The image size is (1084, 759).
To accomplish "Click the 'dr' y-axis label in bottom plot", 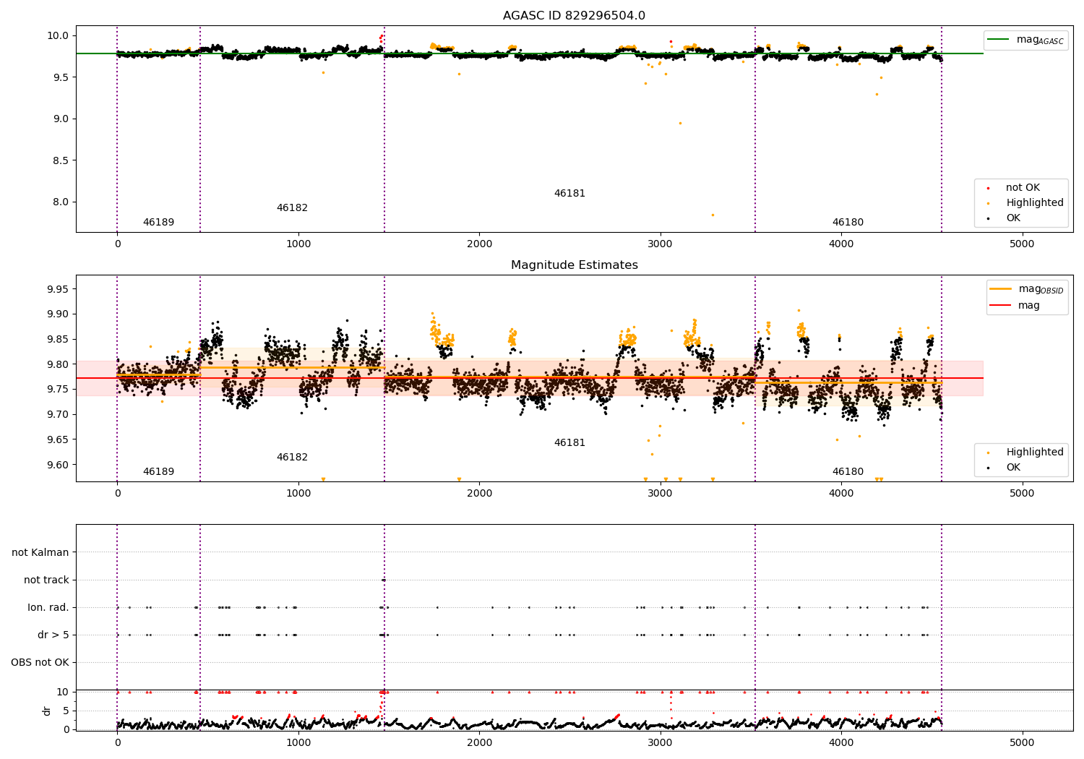I will pyautogui.click(x=47, y=711).
